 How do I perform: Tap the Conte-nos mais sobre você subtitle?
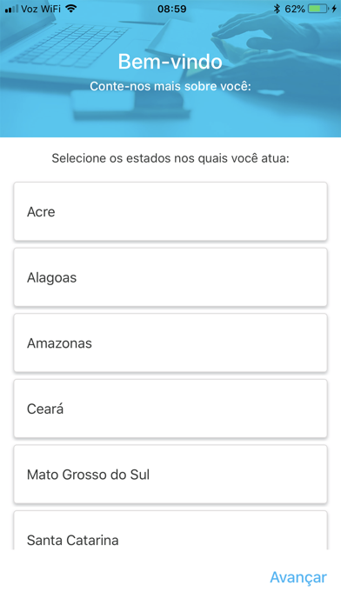pyautogui.click(x=170, y=86)
